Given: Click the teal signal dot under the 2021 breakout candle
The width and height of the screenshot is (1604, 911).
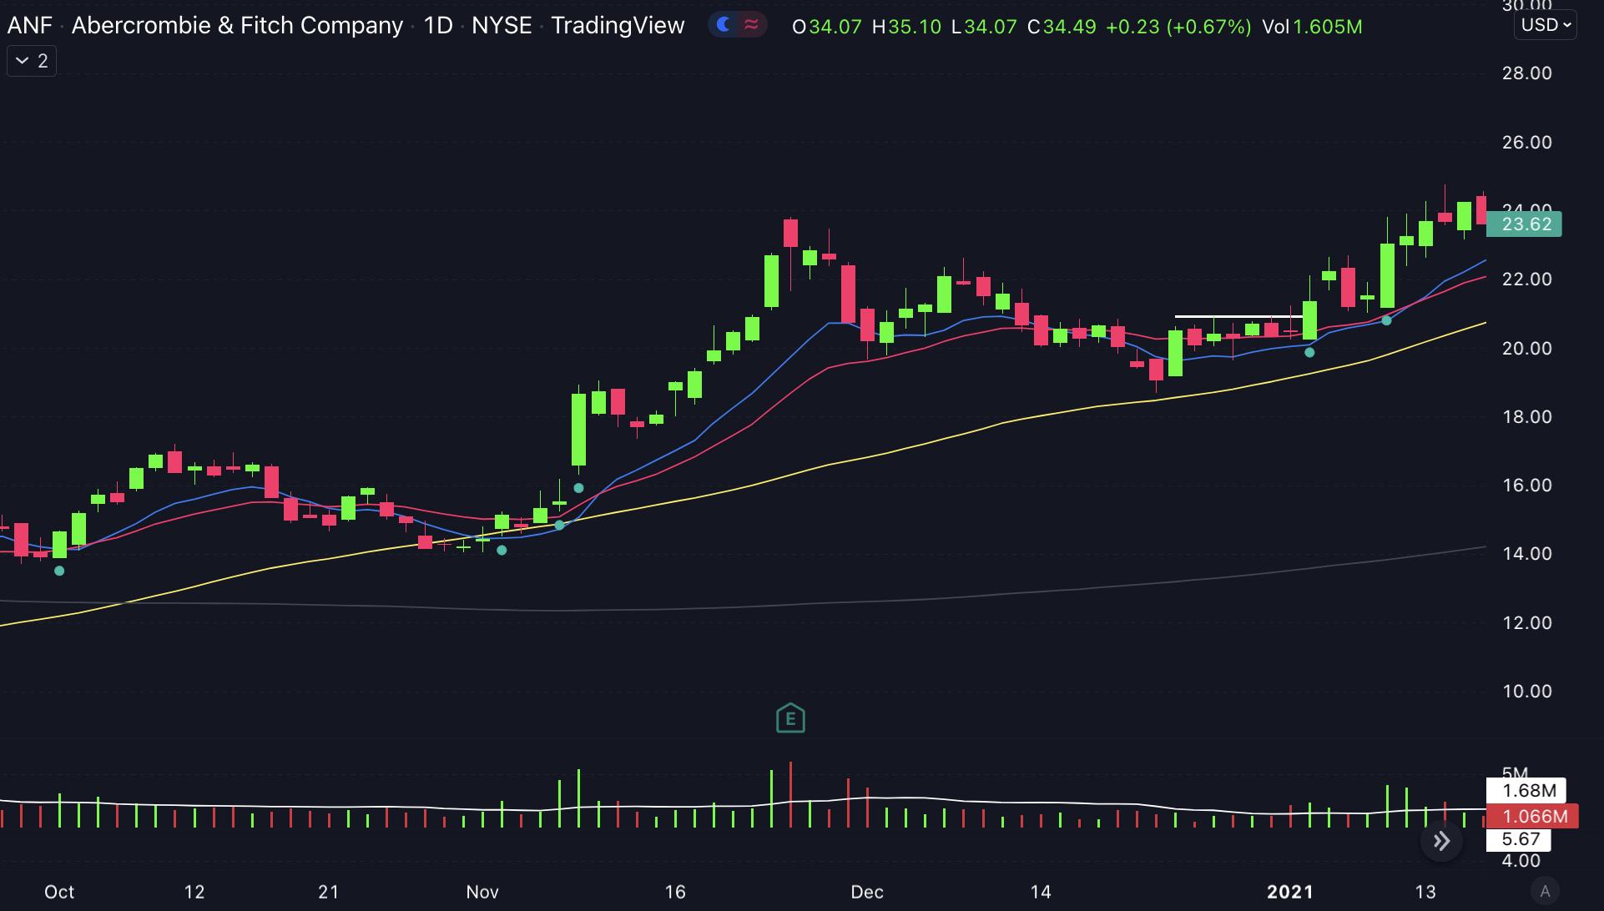Looking at the screenshot, I should tap(1309, 352).
